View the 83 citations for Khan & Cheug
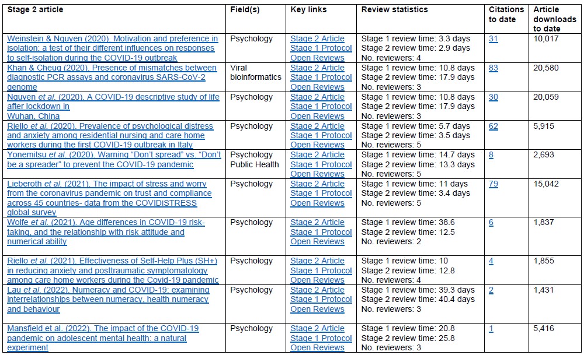This screenshot has width=584, height=355. point(493,68)
